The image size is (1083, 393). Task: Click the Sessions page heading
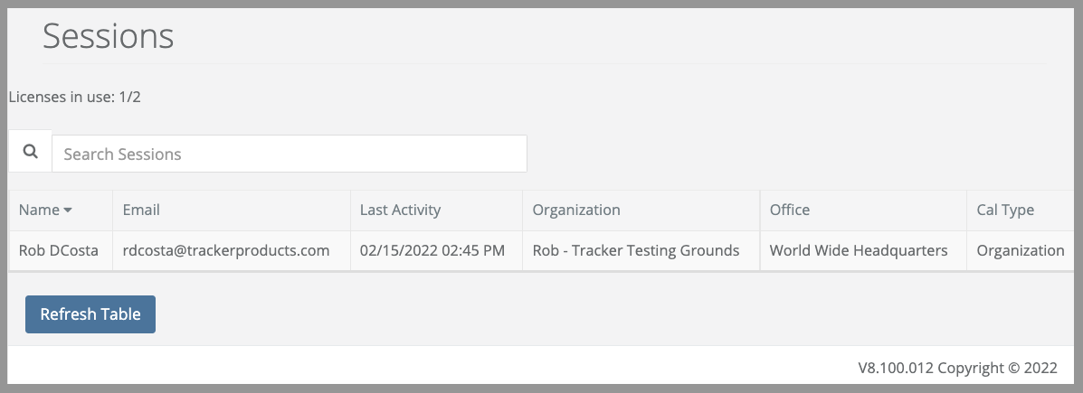109,36
